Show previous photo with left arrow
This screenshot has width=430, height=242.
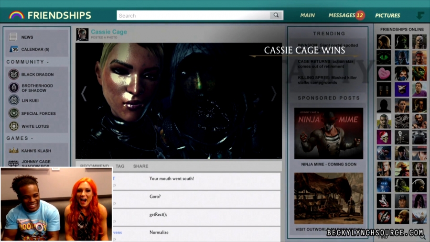click(x=84, y=94)
